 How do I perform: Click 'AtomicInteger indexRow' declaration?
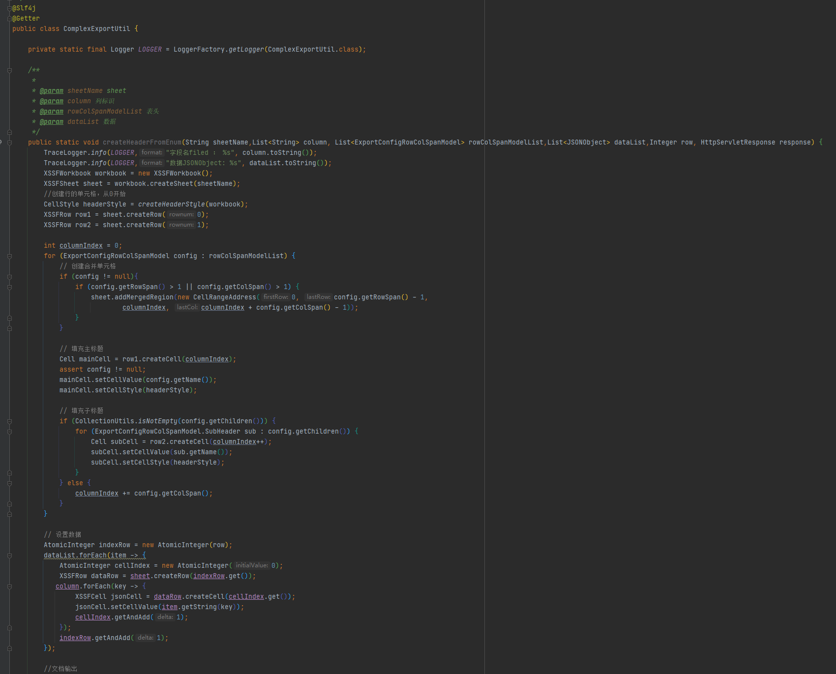[87, 545]
